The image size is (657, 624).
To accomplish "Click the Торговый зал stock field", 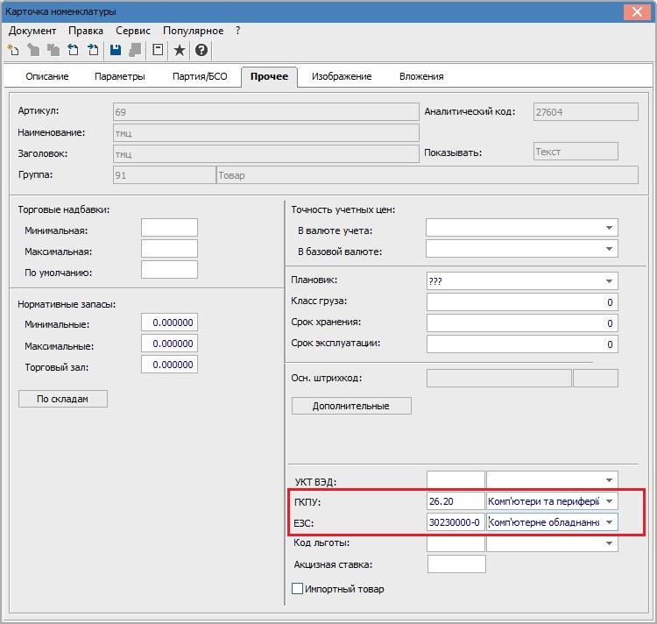I will pos(169,365).
